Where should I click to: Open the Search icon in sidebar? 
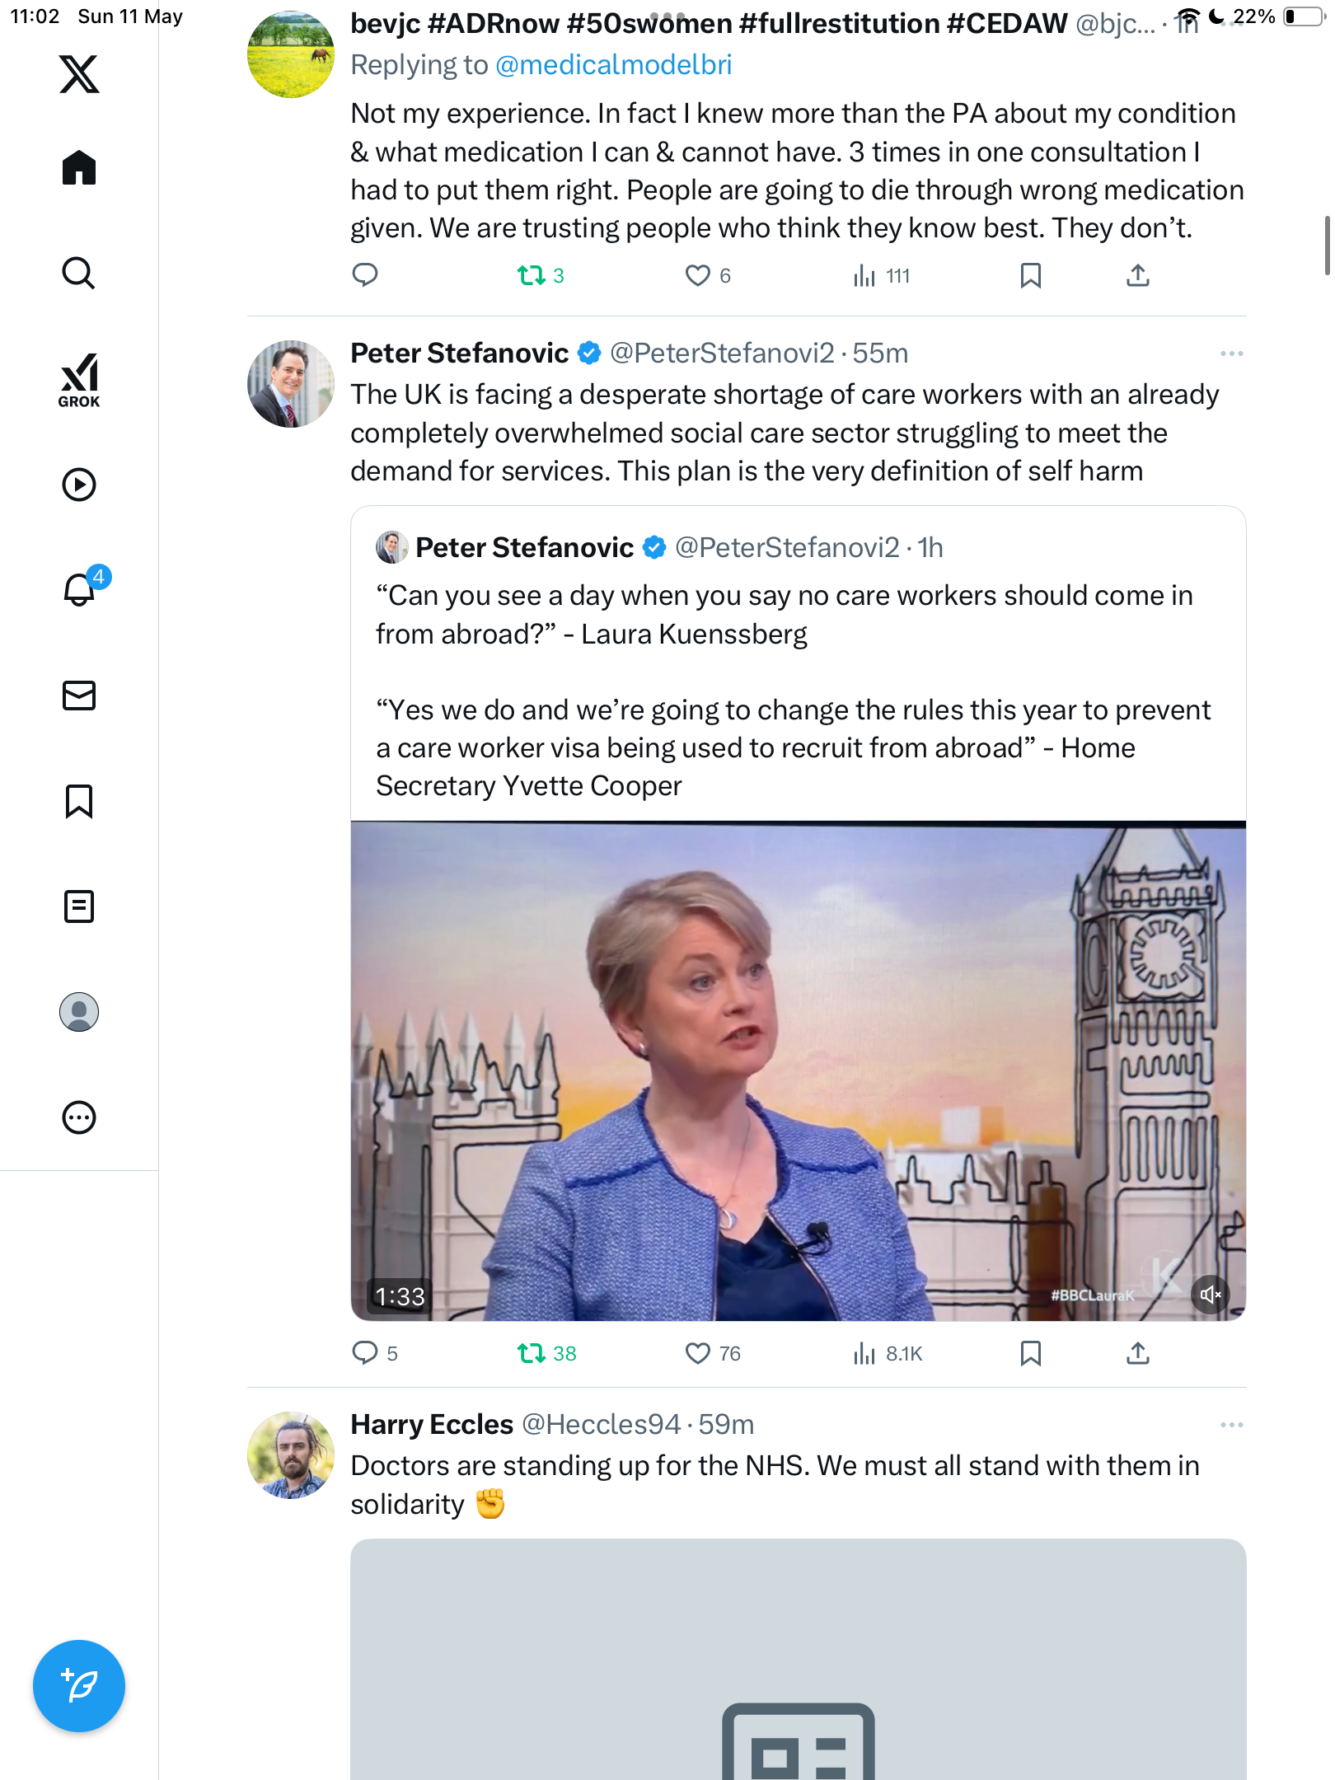coord(79,273)
